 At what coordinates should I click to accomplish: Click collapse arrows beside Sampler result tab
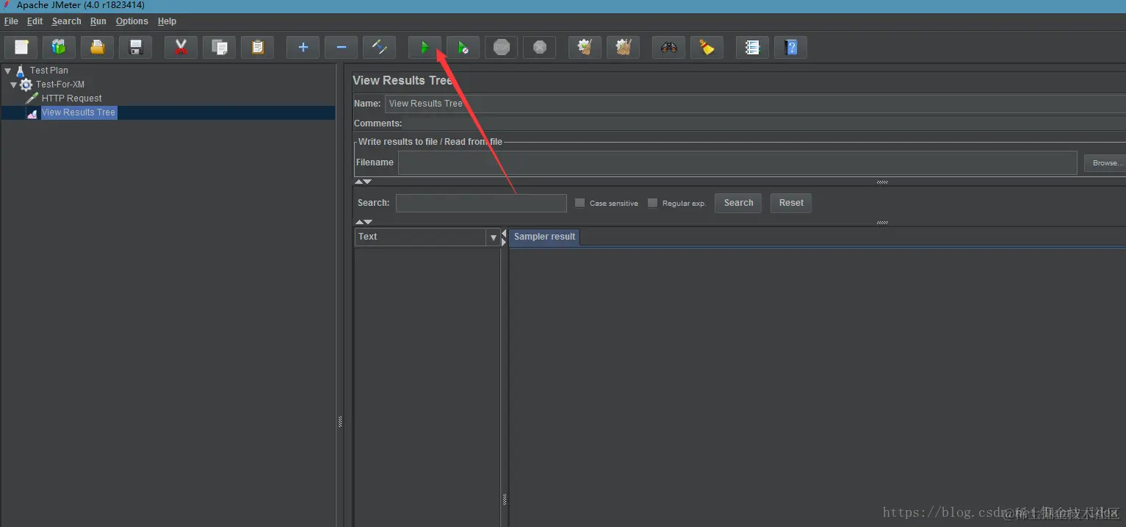[504, 237]
